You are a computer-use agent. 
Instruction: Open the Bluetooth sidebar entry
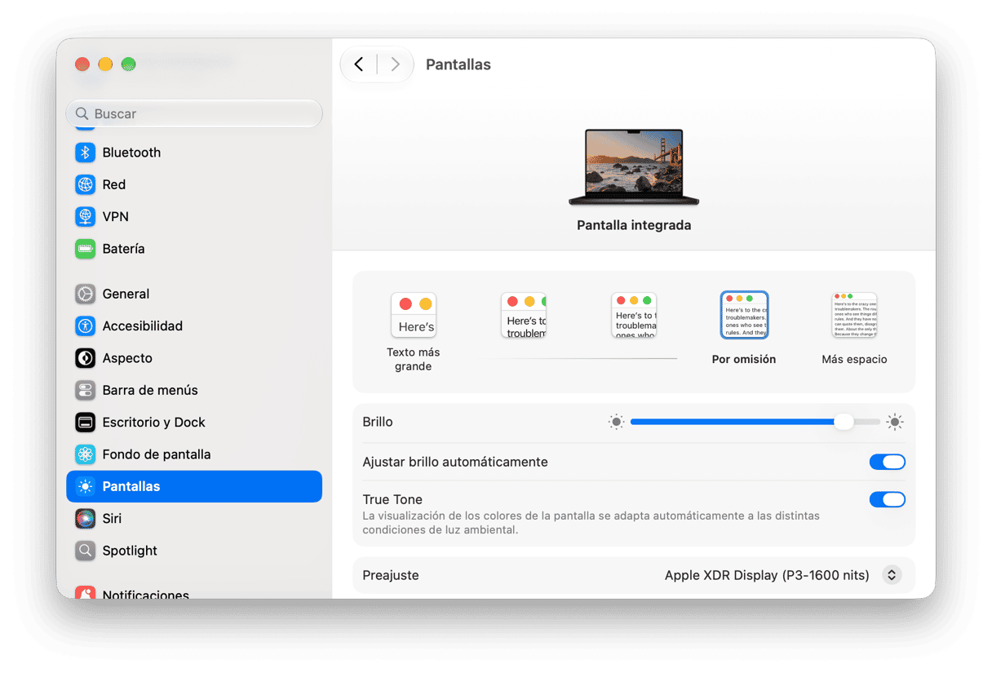(x=194, y=153)
